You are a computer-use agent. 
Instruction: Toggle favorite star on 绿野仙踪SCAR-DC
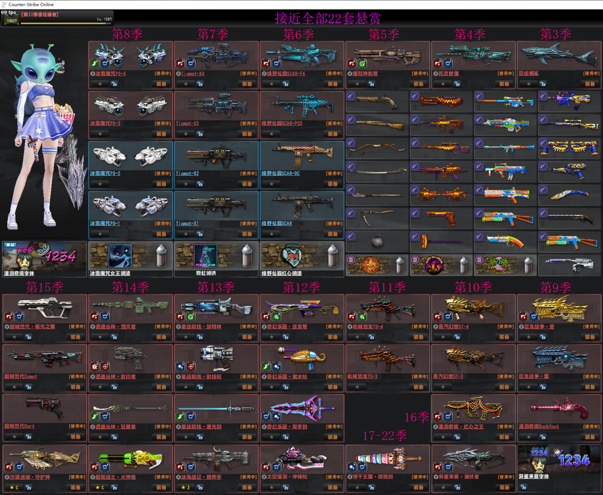click(271, 184)
